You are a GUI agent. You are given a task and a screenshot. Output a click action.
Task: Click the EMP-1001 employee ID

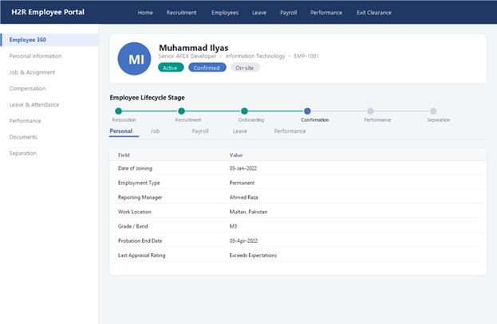(x=306, y=56)
